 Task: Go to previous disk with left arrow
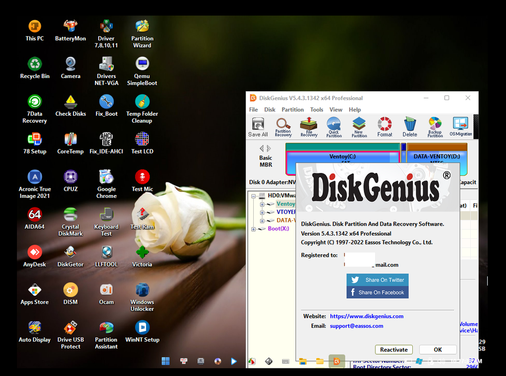point(262,148)
